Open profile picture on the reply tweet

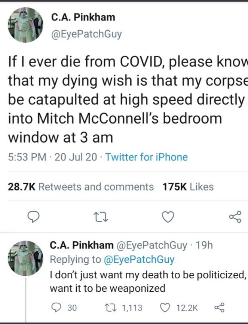25,259
